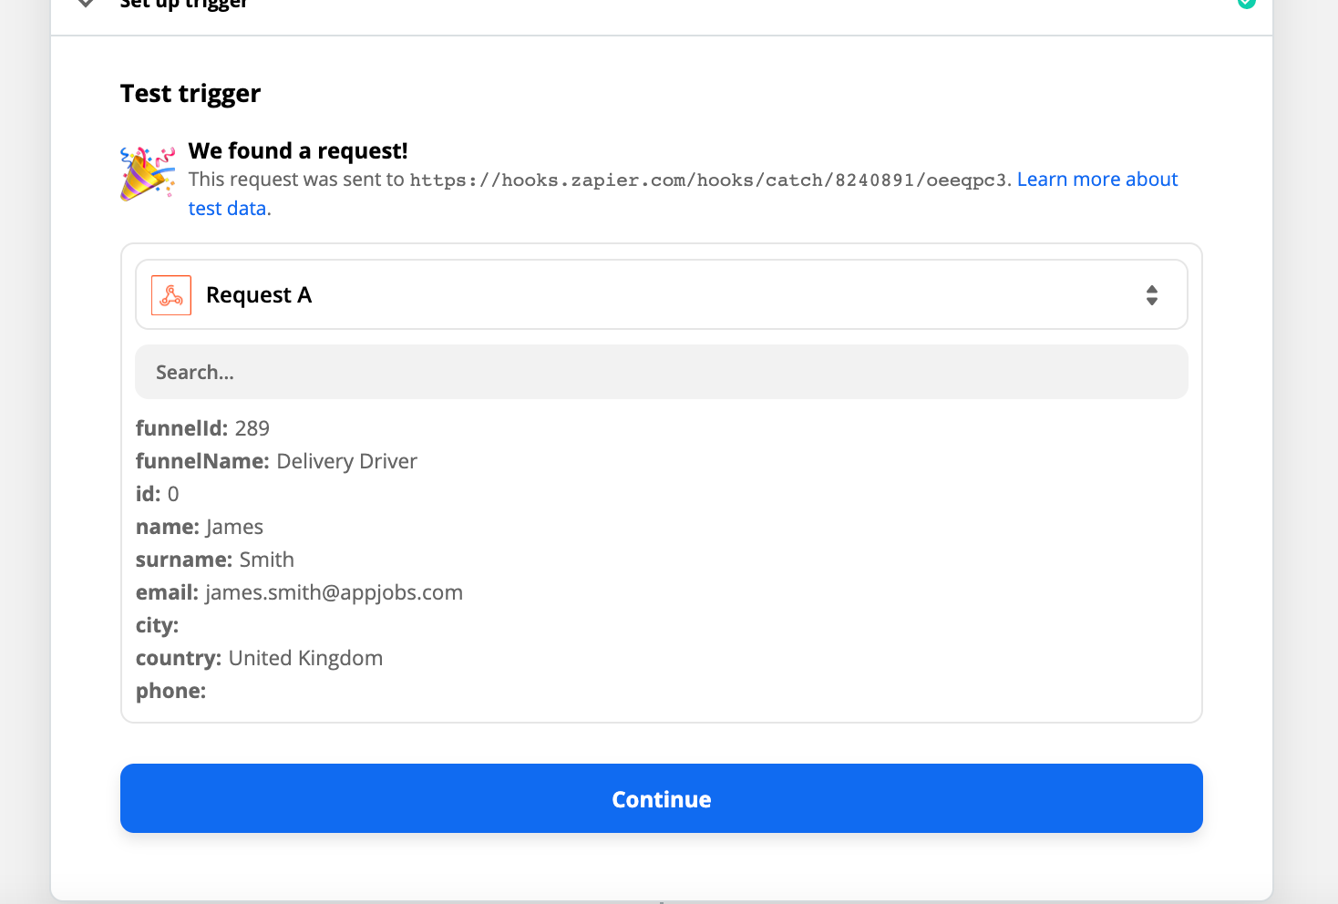This screenshot has height=904, width=1338.
Task: Open the Request A selector
Action: pyautogui.click(x=662, y=295)
